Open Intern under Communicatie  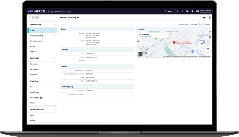(32, 115)
